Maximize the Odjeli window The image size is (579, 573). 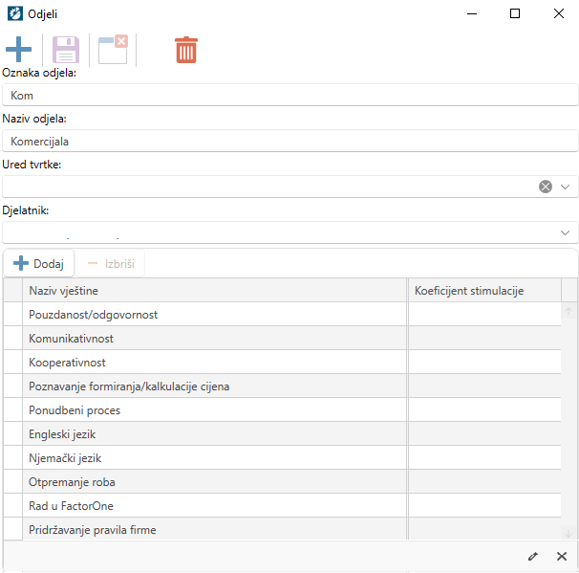(515, 13)
